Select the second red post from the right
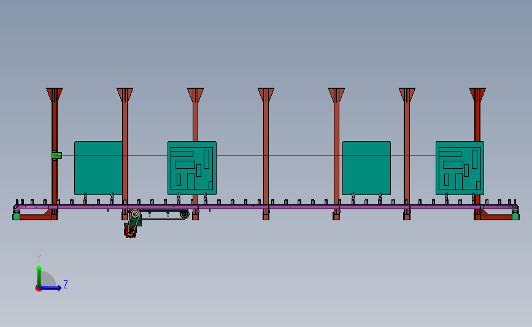This screenshot has width=532, height=327. [x=407, y=153]
